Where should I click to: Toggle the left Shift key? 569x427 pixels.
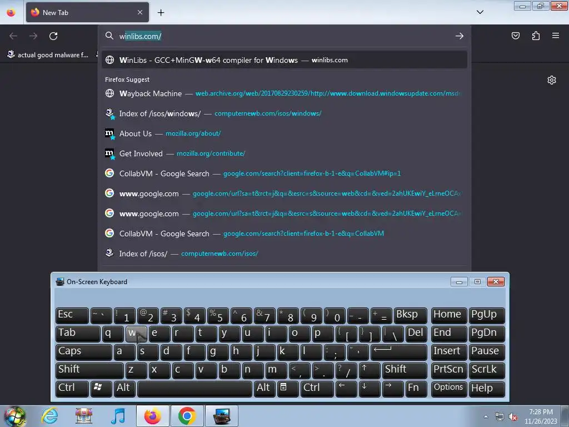pos(89,370)
